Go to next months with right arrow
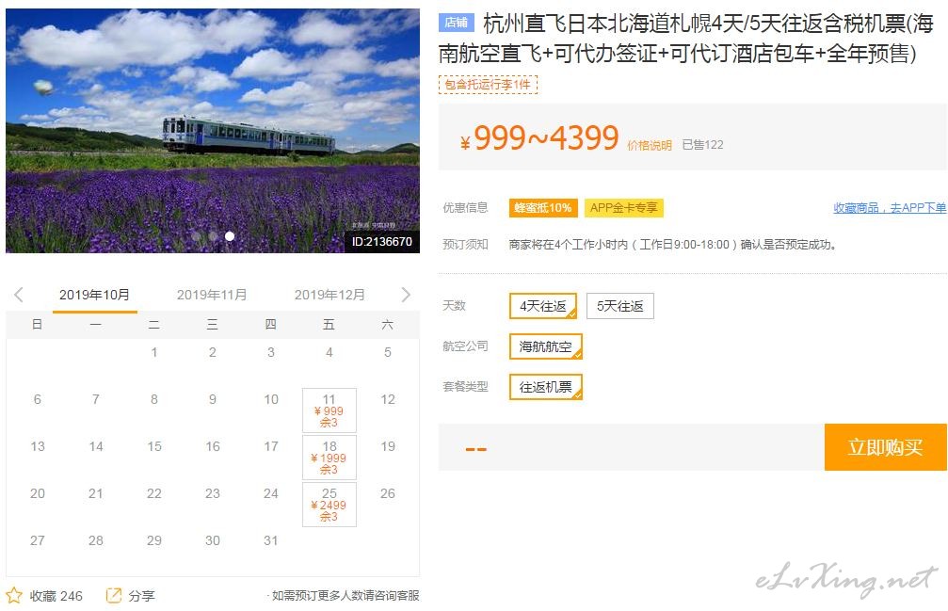Viewport: 948px width, 611px height. (406, 295)
